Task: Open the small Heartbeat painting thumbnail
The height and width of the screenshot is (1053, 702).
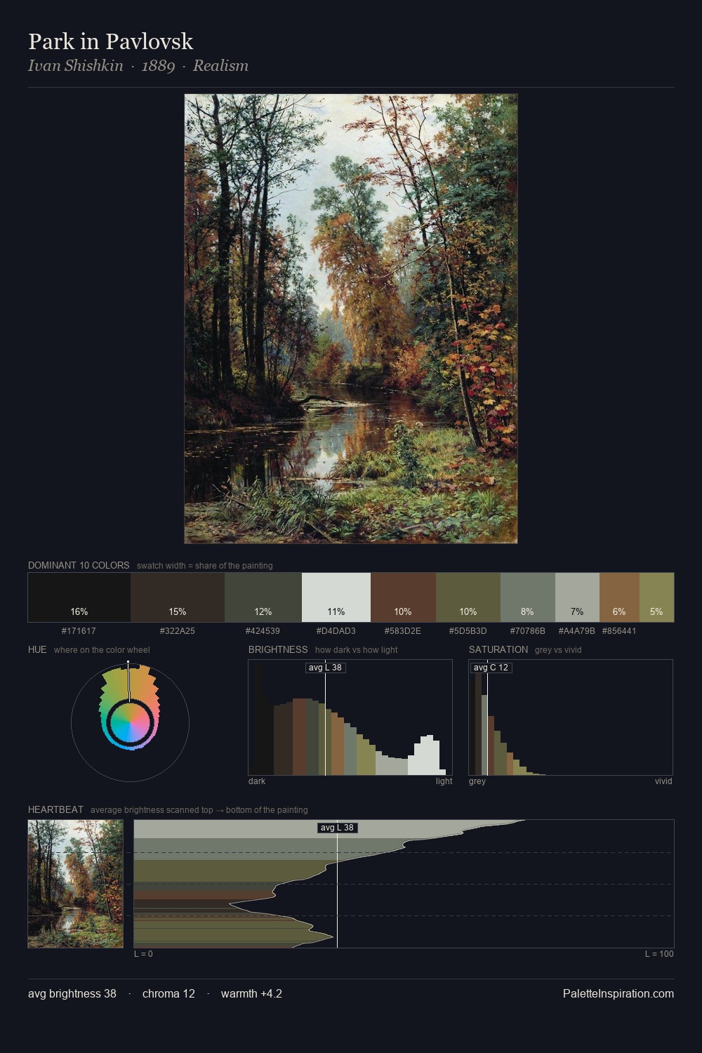Action: click(76, 884)
